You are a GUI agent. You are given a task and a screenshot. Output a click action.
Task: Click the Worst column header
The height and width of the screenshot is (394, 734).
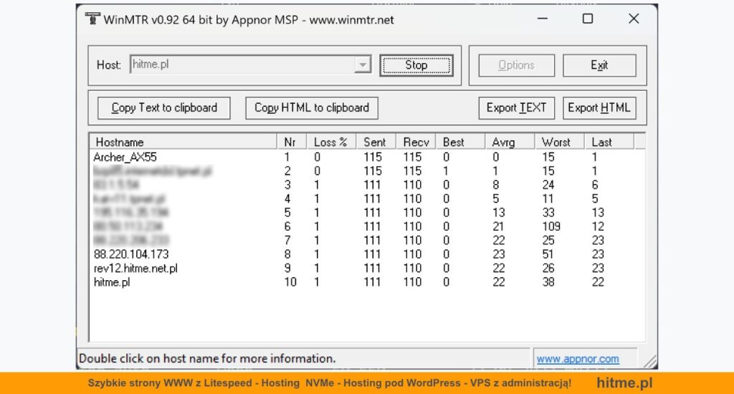560,142
